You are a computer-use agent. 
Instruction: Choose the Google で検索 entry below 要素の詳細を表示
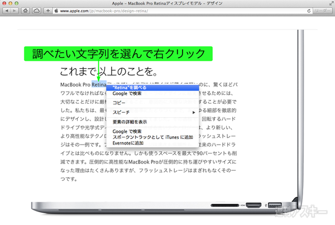(x=152, y=131)
